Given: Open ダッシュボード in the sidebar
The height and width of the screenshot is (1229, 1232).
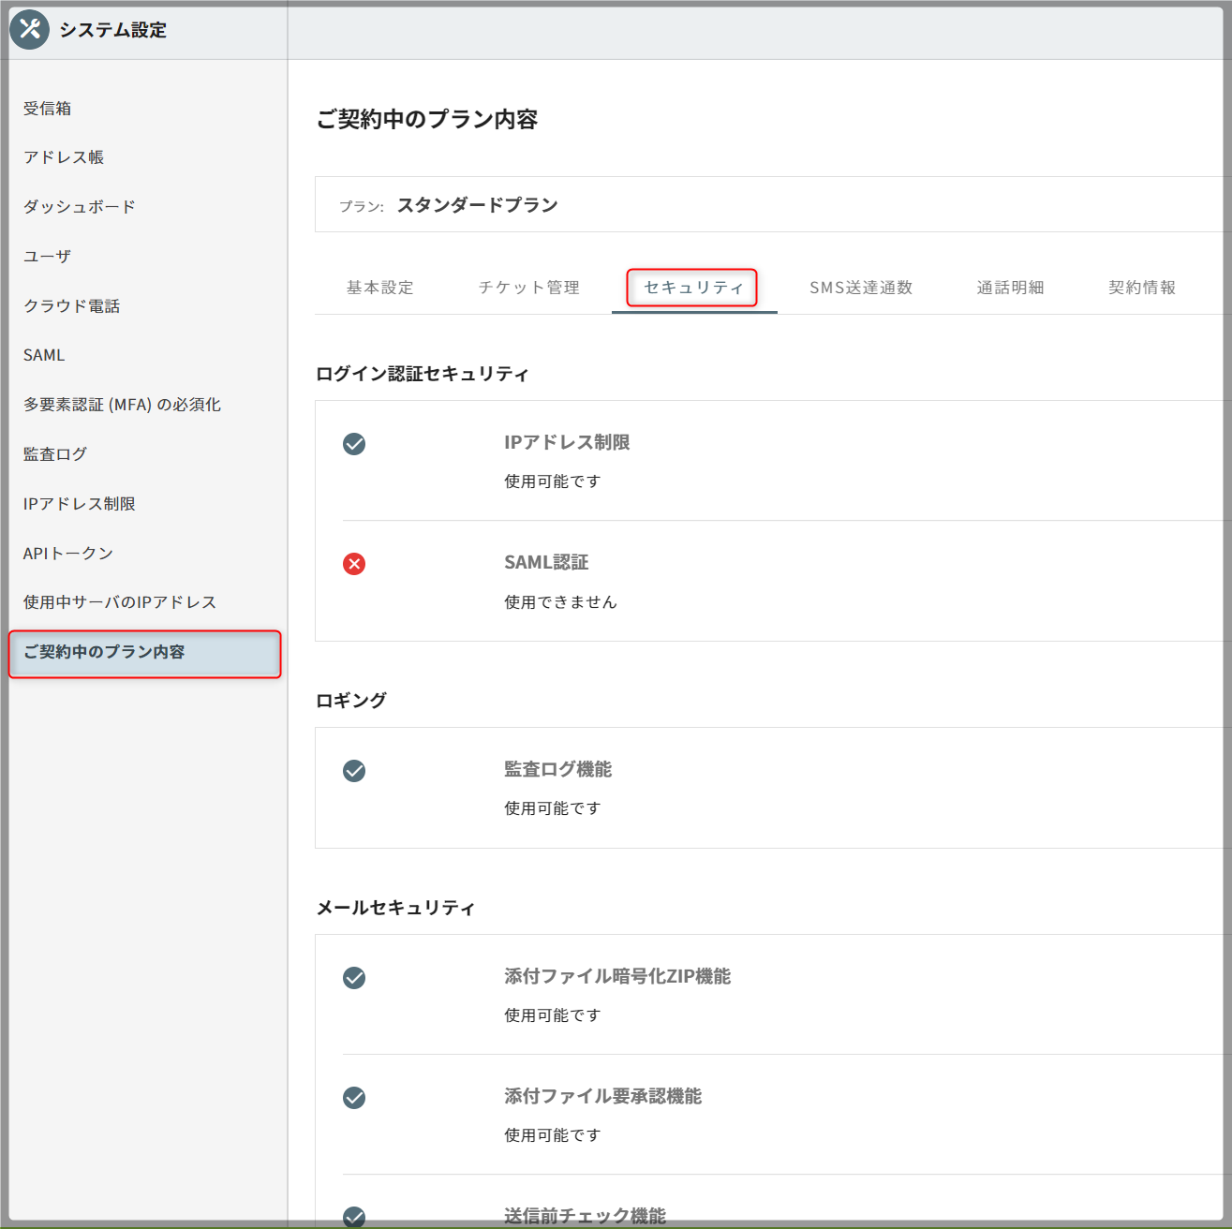Looking at the screenshot, I should coord(80,207).
